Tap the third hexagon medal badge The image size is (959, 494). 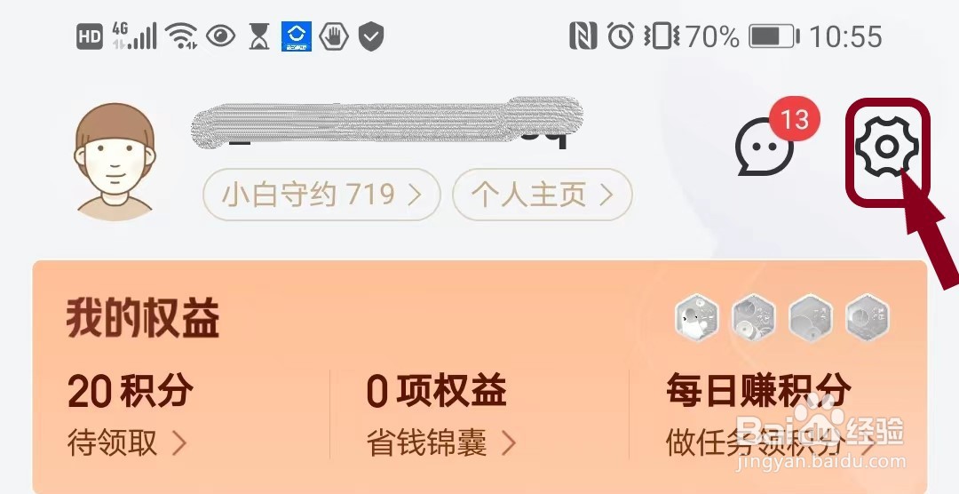click(x=811, y=318)
